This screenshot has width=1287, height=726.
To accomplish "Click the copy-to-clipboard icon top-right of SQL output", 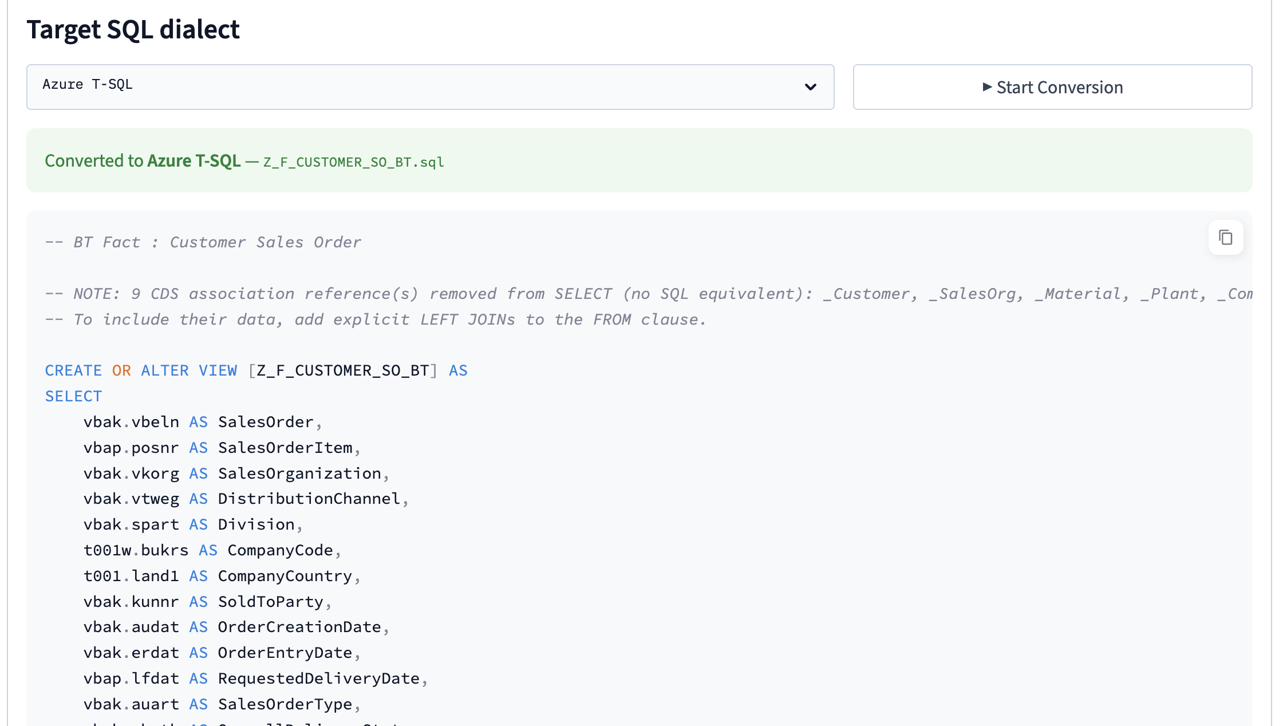I will (x=1225, y=237).
